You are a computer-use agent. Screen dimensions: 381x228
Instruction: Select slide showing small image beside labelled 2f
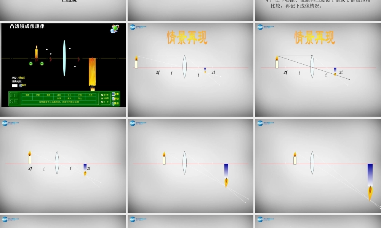tap(63, 166)
